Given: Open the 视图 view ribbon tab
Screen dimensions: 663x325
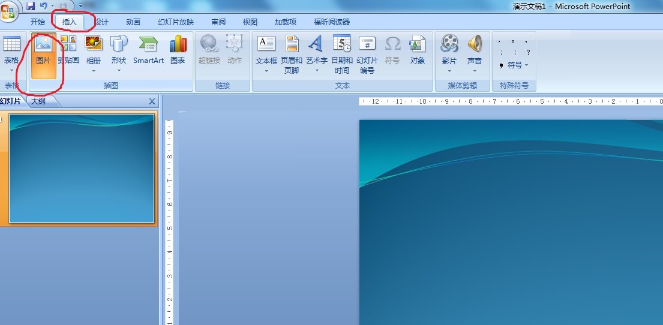Looking at the screenshot, I should (x=250, y=22).
